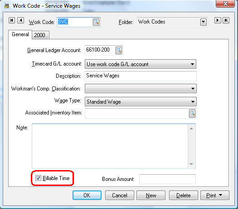Viewport: 238px width, 209px height.
Task: Open the Timecard G/L account dropdown
Action: 141,64
